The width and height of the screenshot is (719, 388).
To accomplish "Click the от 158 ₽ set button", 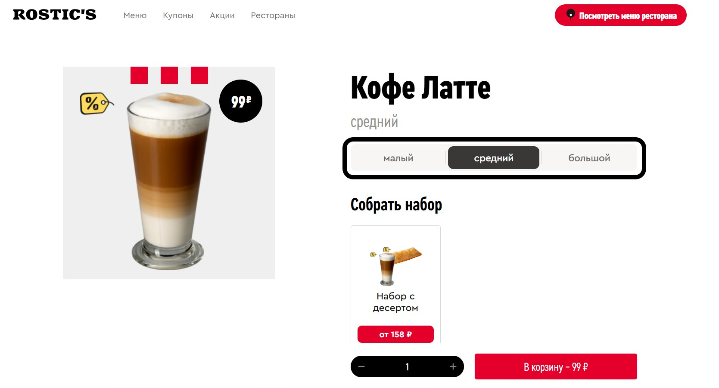I will pos(395,334).
